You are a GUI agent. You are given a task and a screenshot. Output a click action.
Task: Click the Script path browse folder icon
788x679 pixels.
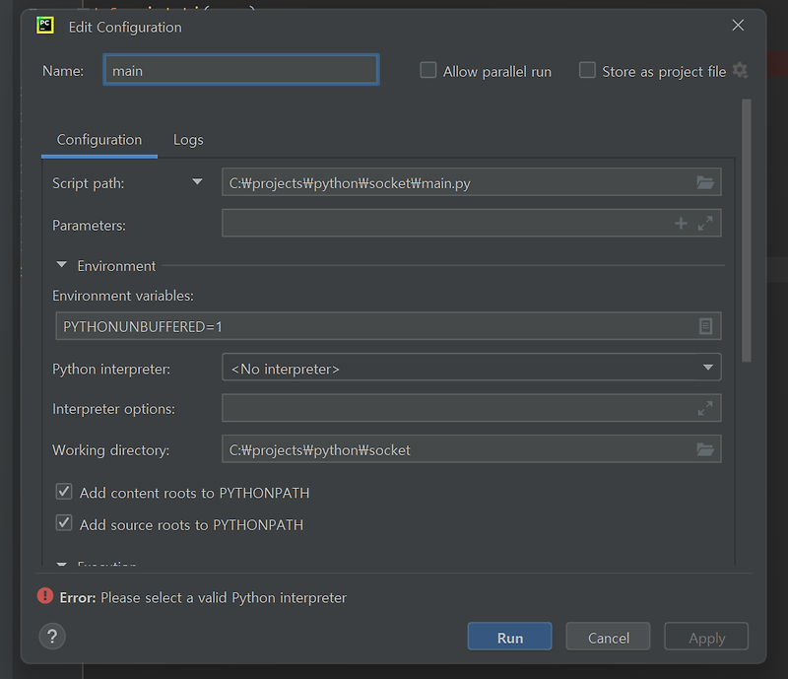click(705, 182)
